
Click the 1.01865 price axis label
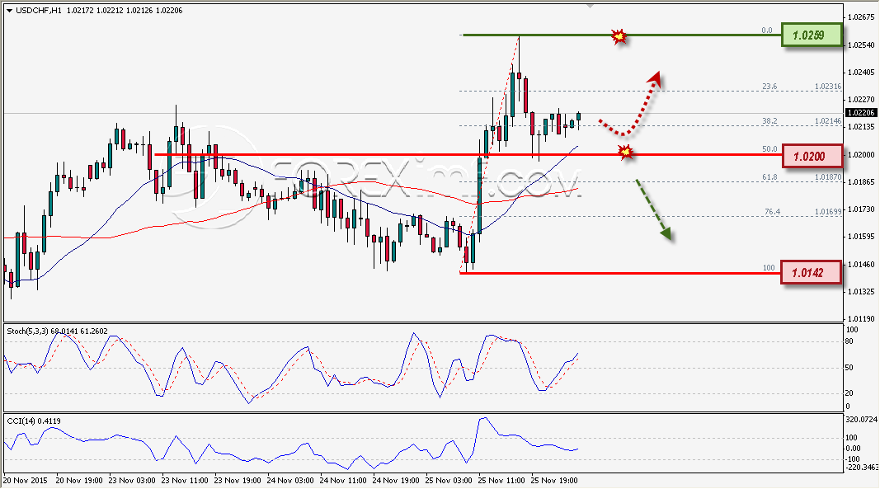coord(861,182)
